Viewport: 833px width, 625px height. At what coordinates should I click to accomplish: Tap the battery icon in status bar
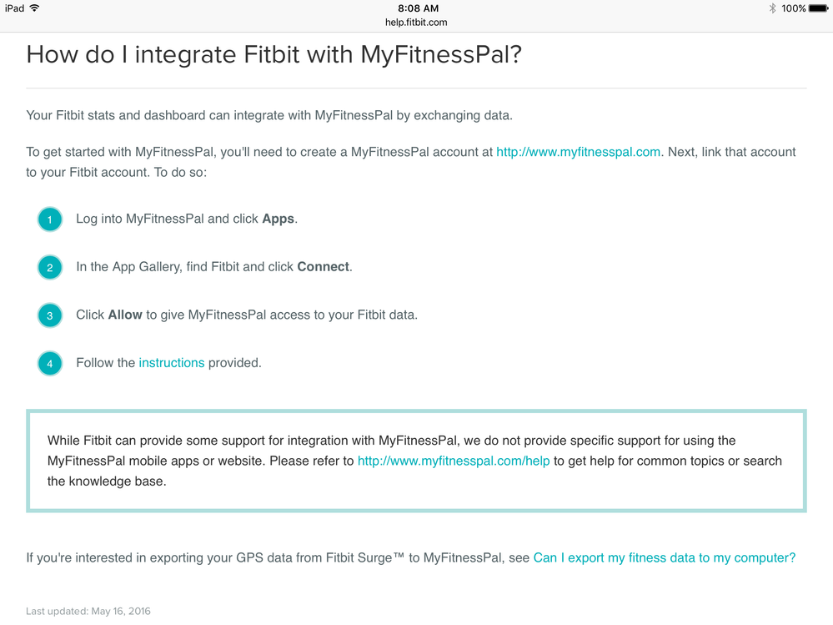click(819, 8)
